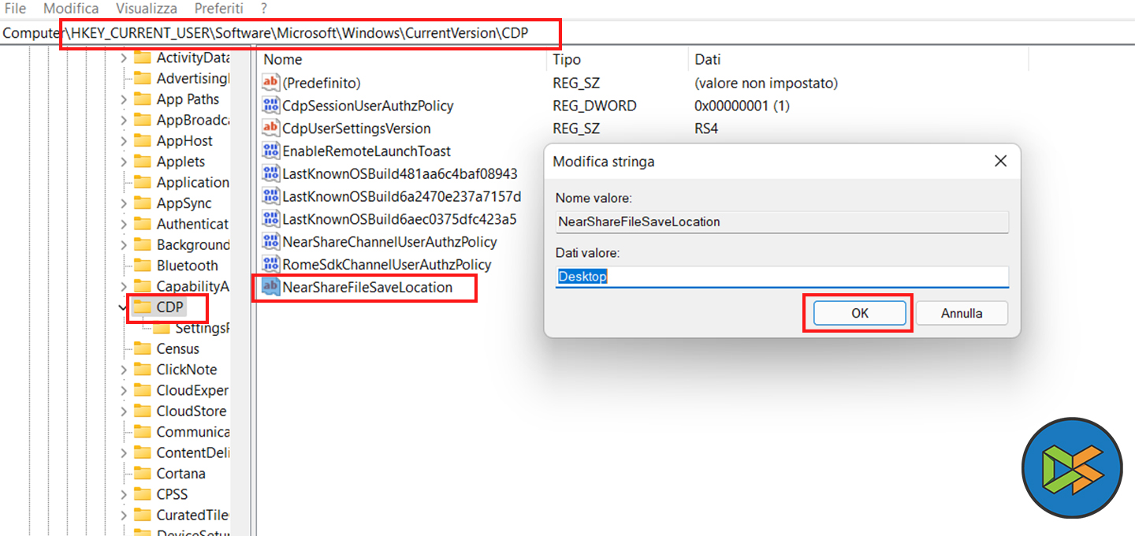The image size is (1135, 536).
Task: Select the EnableRemoteLaunchToast value name
Action: click(x=367, y=151)
